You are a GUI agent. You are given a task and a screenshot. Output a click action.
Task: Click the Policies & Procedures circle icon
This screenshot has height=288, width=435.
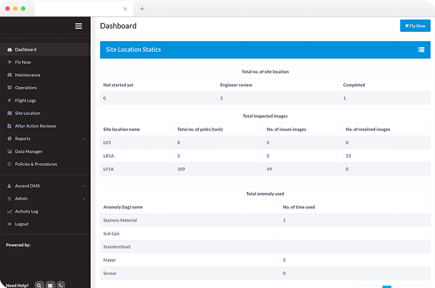coord(10,164)
